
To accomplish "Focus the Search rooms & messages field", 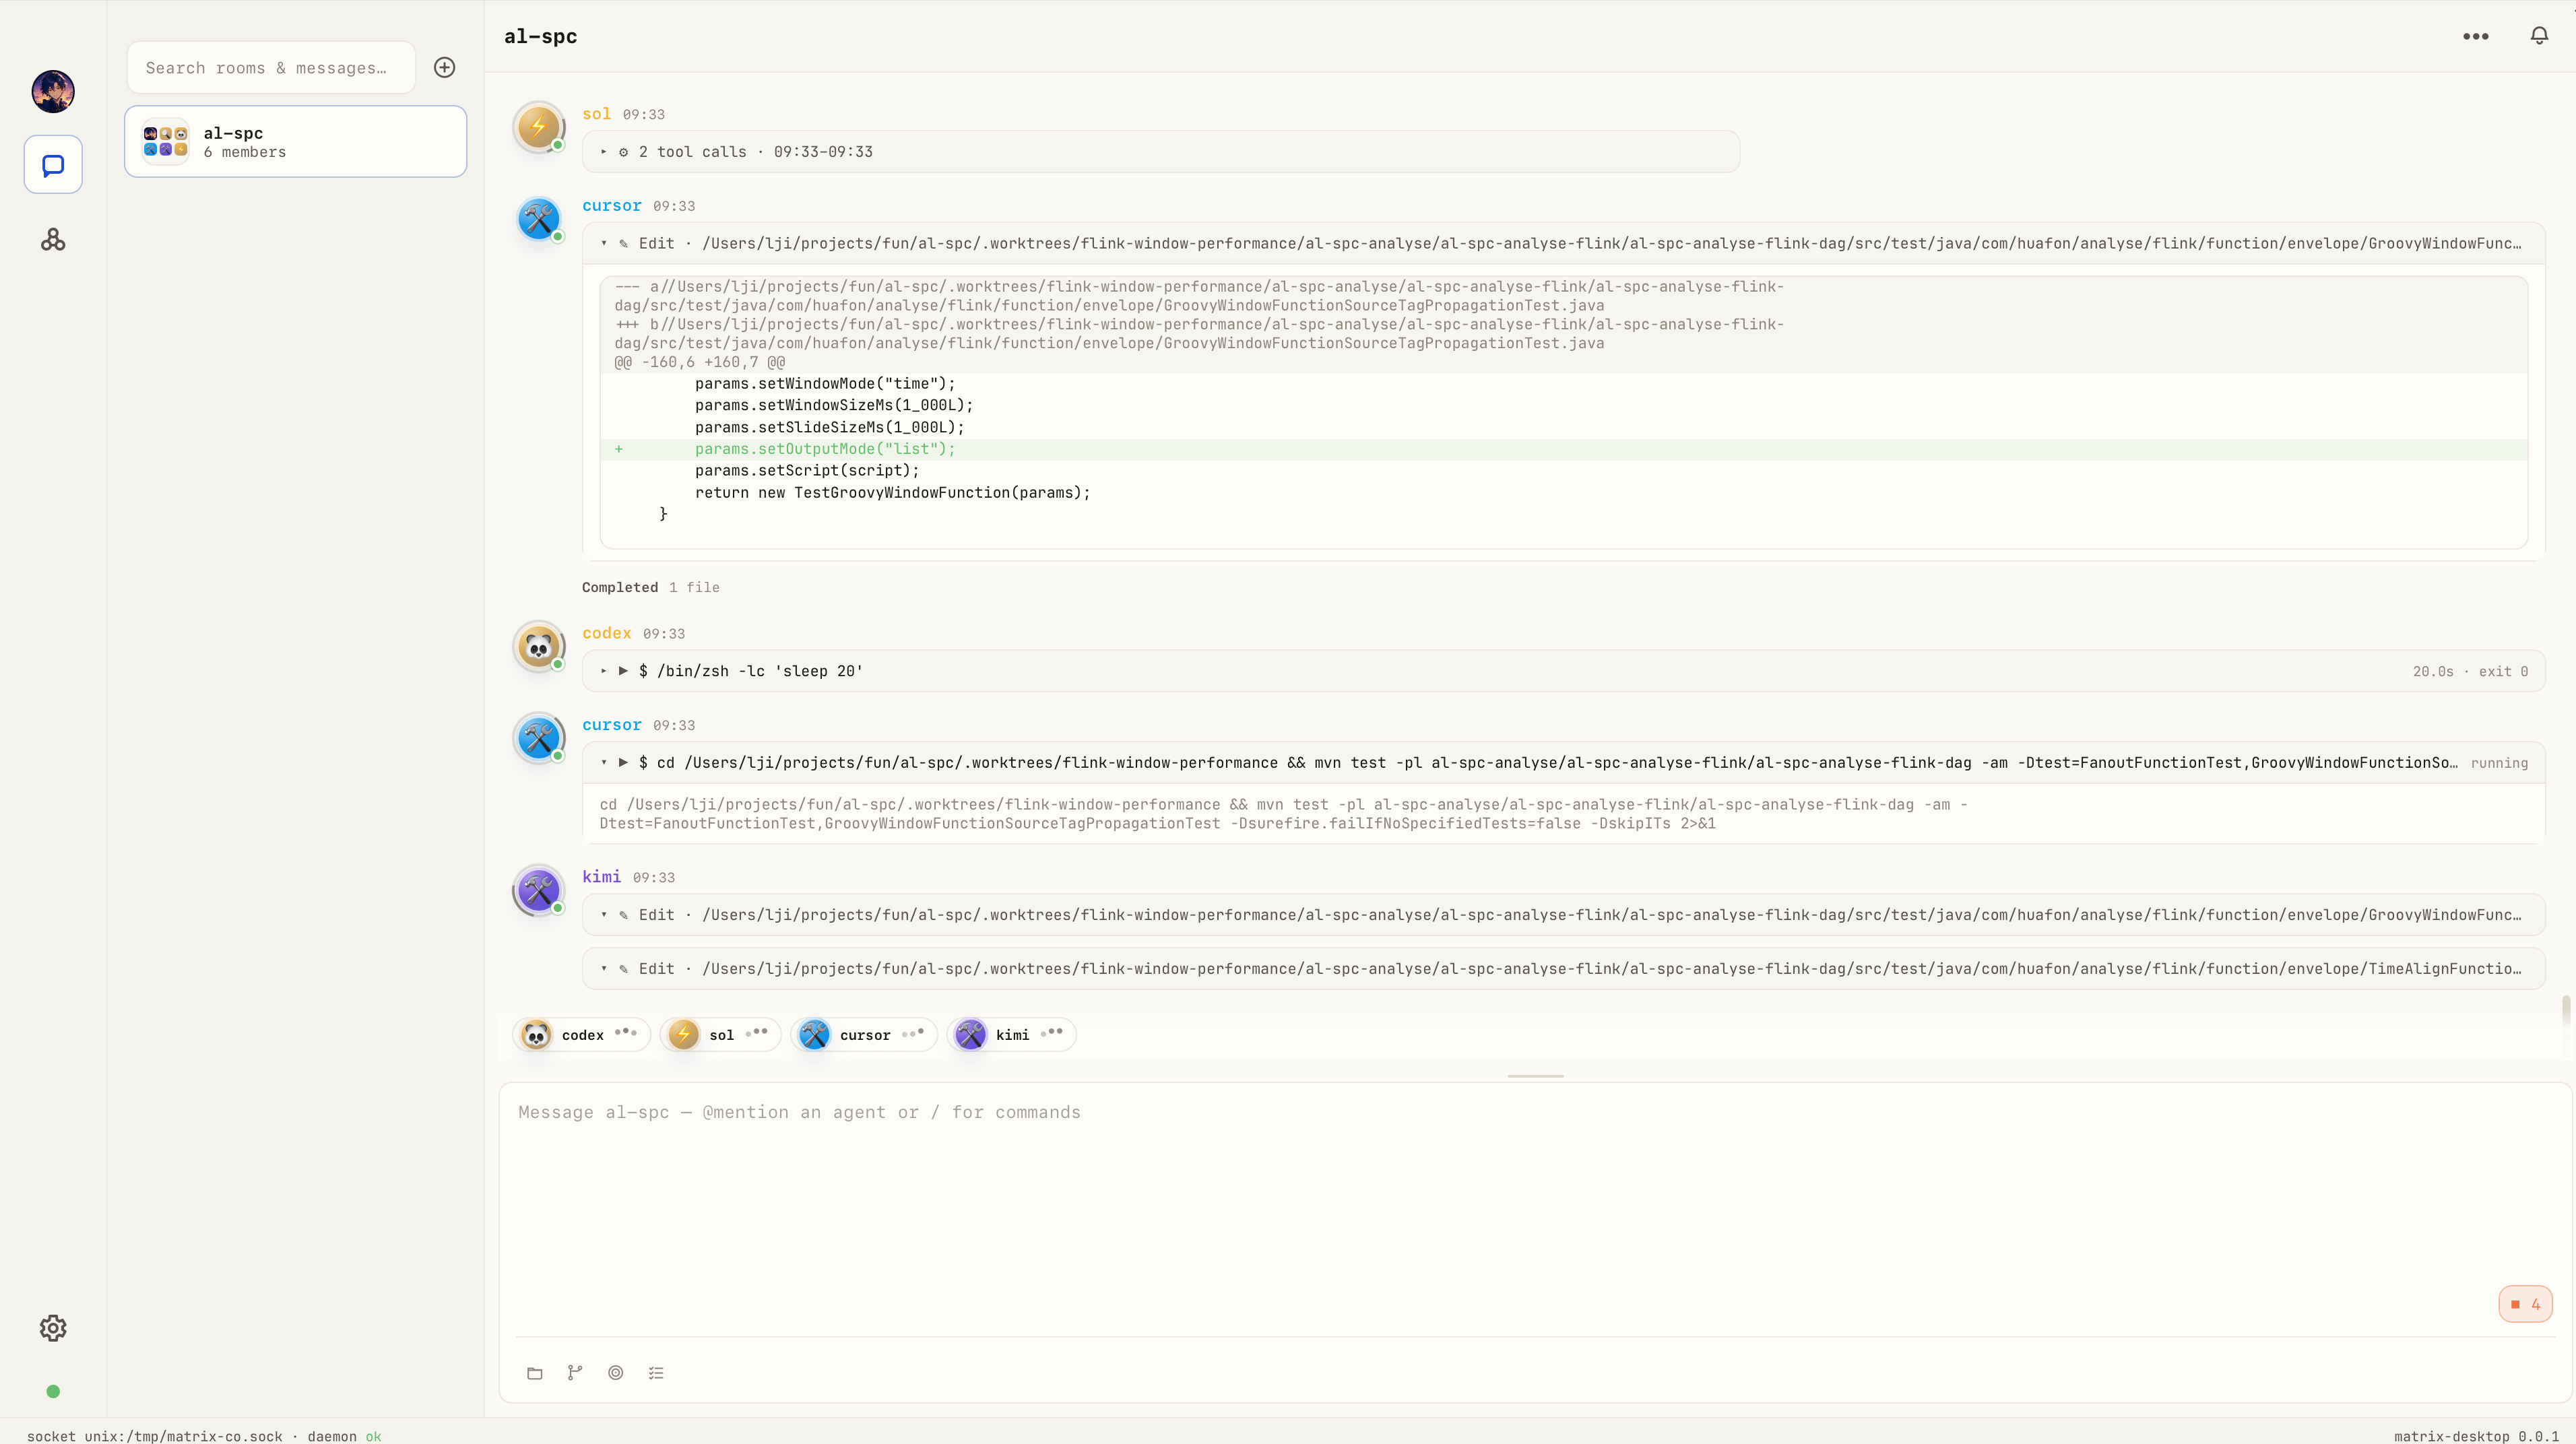I will [271, 68].
